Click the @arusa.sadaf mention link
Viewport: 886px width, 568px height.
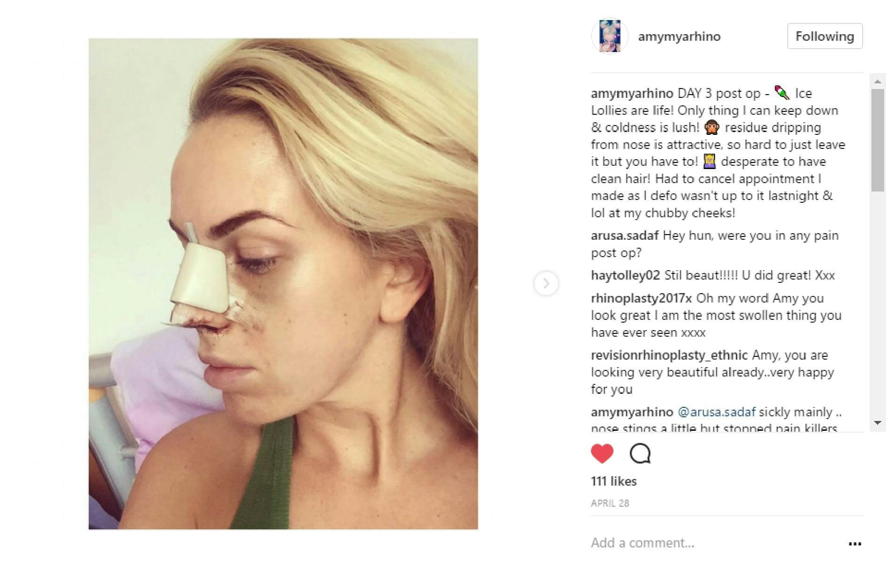[x=716, y=412]
